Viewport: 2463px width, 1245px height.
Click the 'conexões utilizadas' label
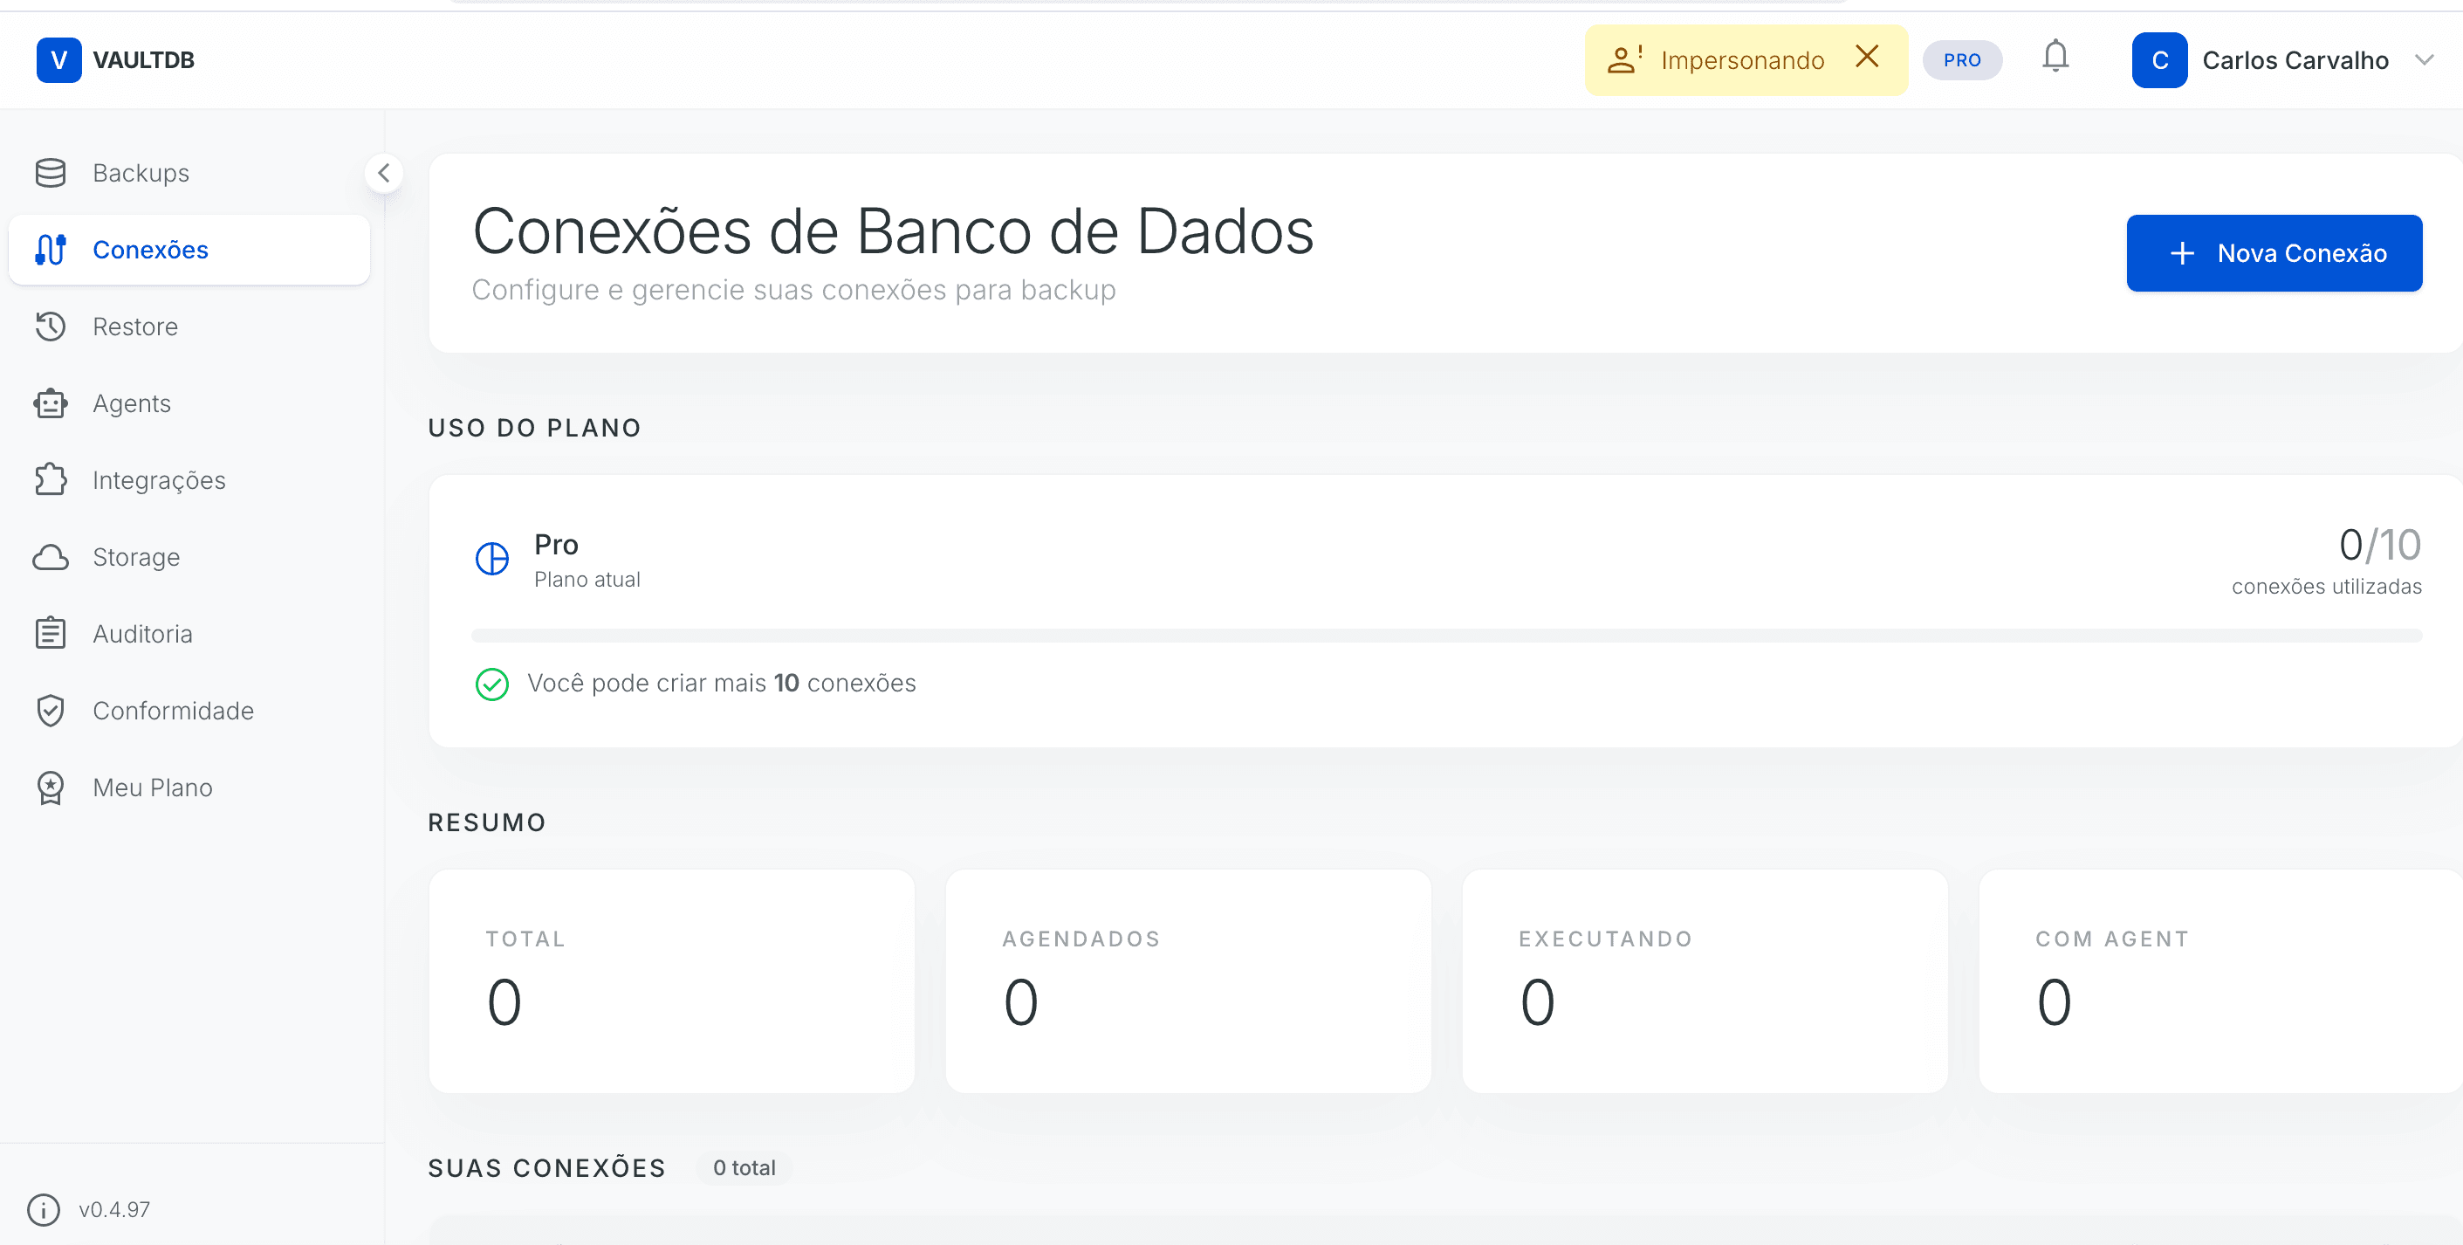[x=2326, y=586]
